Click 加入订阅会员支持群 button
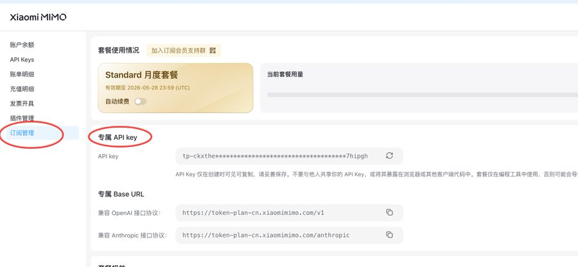578x267 pixels. (x=184, y=51)
